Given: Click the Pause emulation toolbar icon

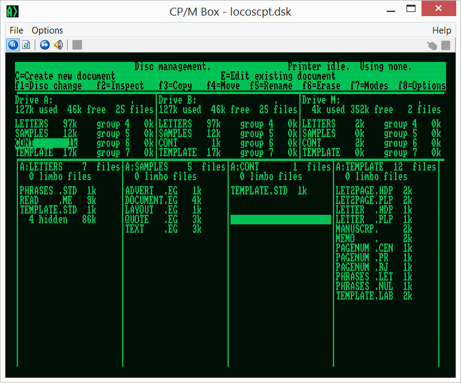Looking at the screenshot, I should pyautogui.click(x=13, y=45).
